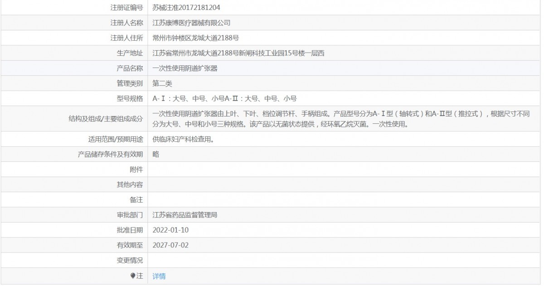Screen dimensions: 544x286
Task: Click the 备注 label
Action: (136, 199)
